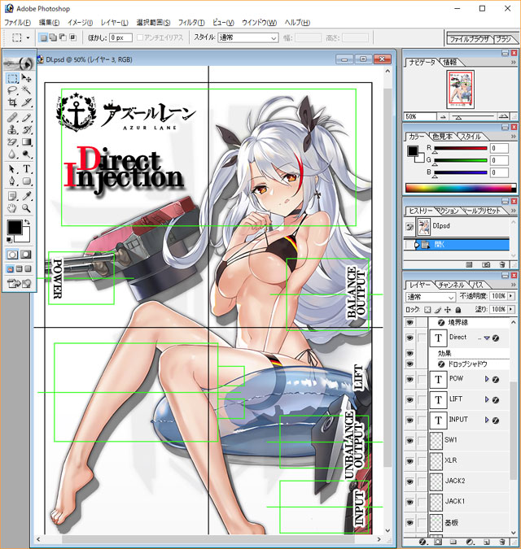Select the Rectangular Marquee tool
This screenshot has width=521, height=549.
click(12, 78)
